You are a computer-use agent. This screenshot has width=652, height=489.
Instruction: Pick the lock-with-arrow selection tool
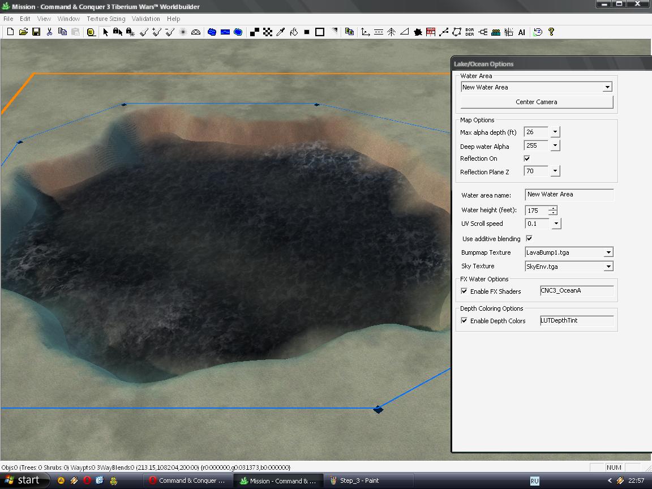tap(118, 32)
